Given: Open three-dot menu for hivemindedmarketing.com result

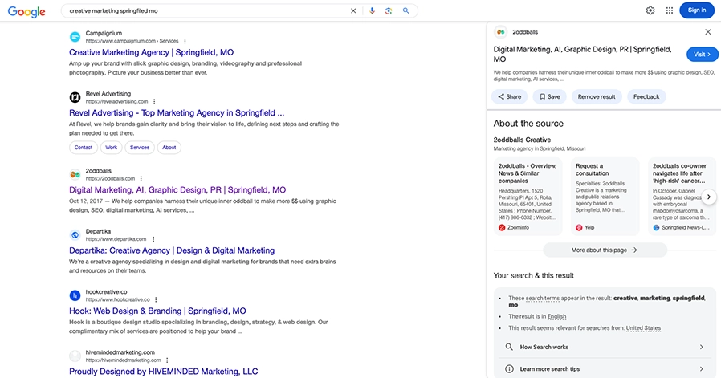Looking at the screenshot, I should tap(167, 360).
